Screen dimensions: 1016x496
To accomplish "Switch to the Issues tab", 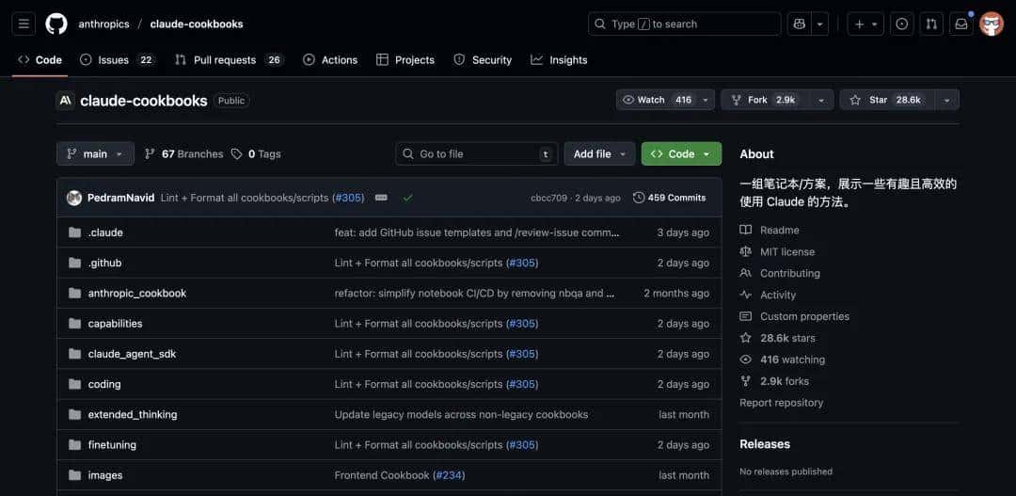I will (x=118, y=59).
